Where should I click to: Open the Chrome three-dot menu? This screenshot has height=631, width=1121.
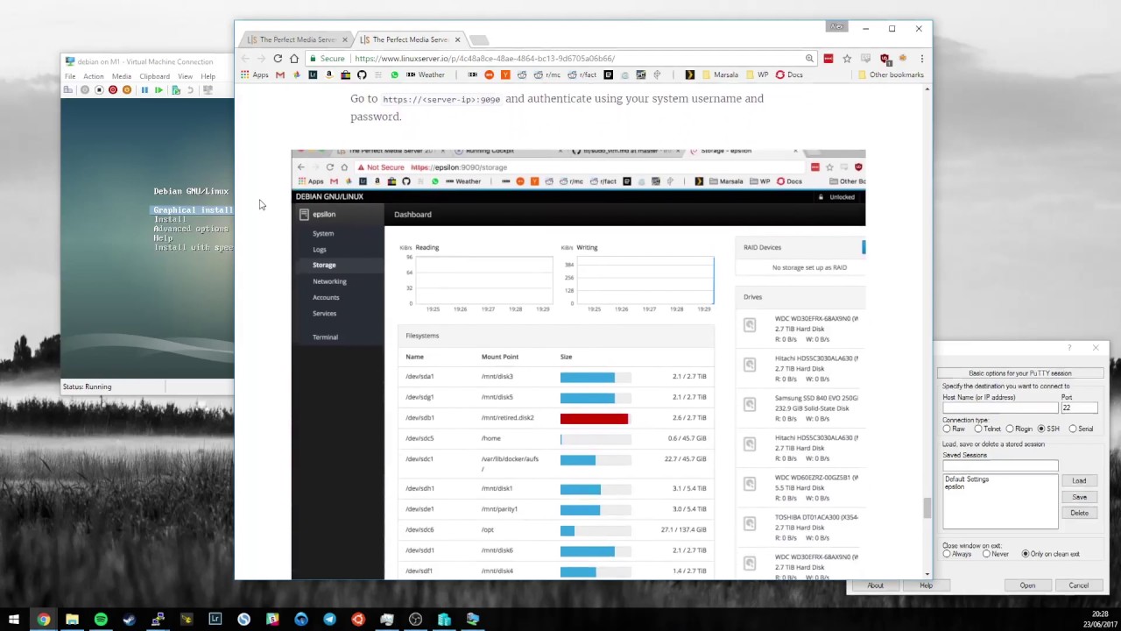921,59
